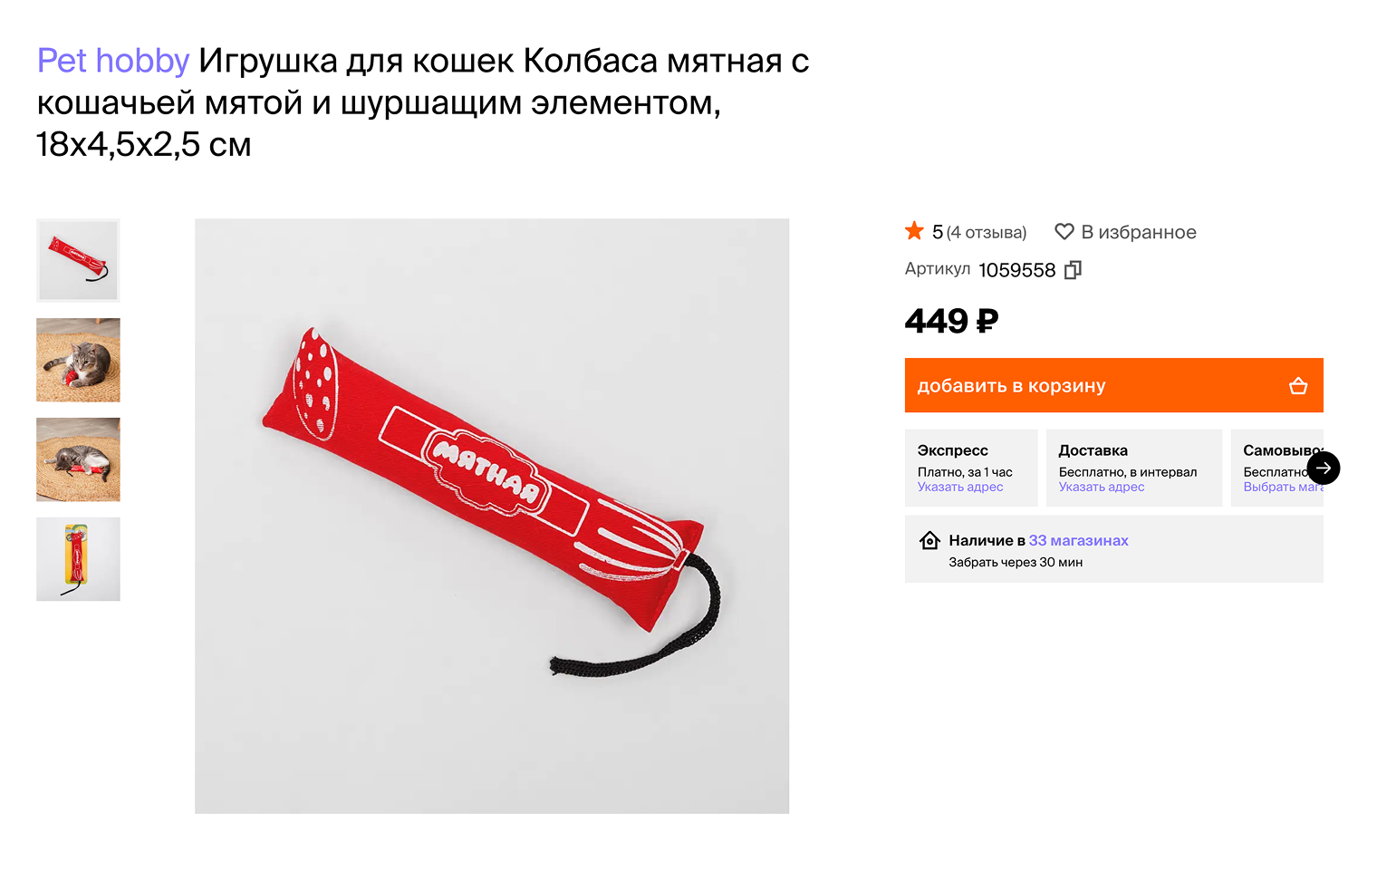
Task: Click the В избранное label text
Action: (x=1139, y=233)
